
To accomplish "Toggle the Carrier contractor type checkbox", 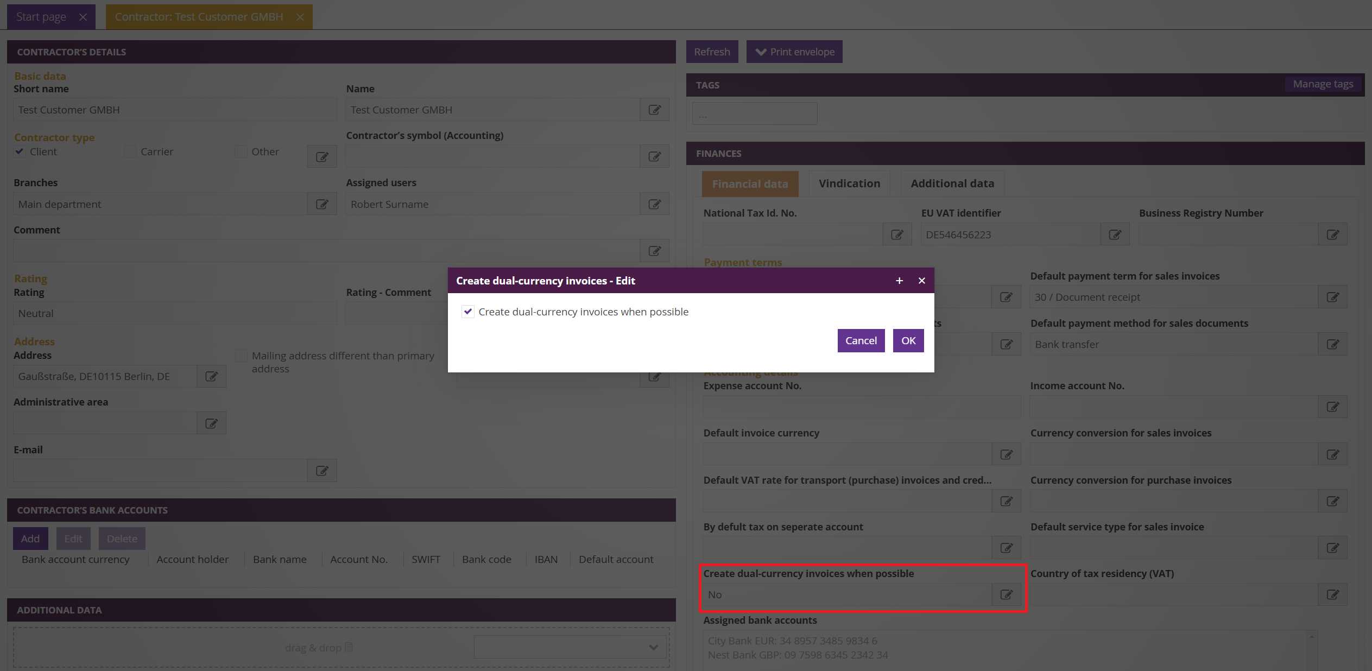I will coord(130,151).
